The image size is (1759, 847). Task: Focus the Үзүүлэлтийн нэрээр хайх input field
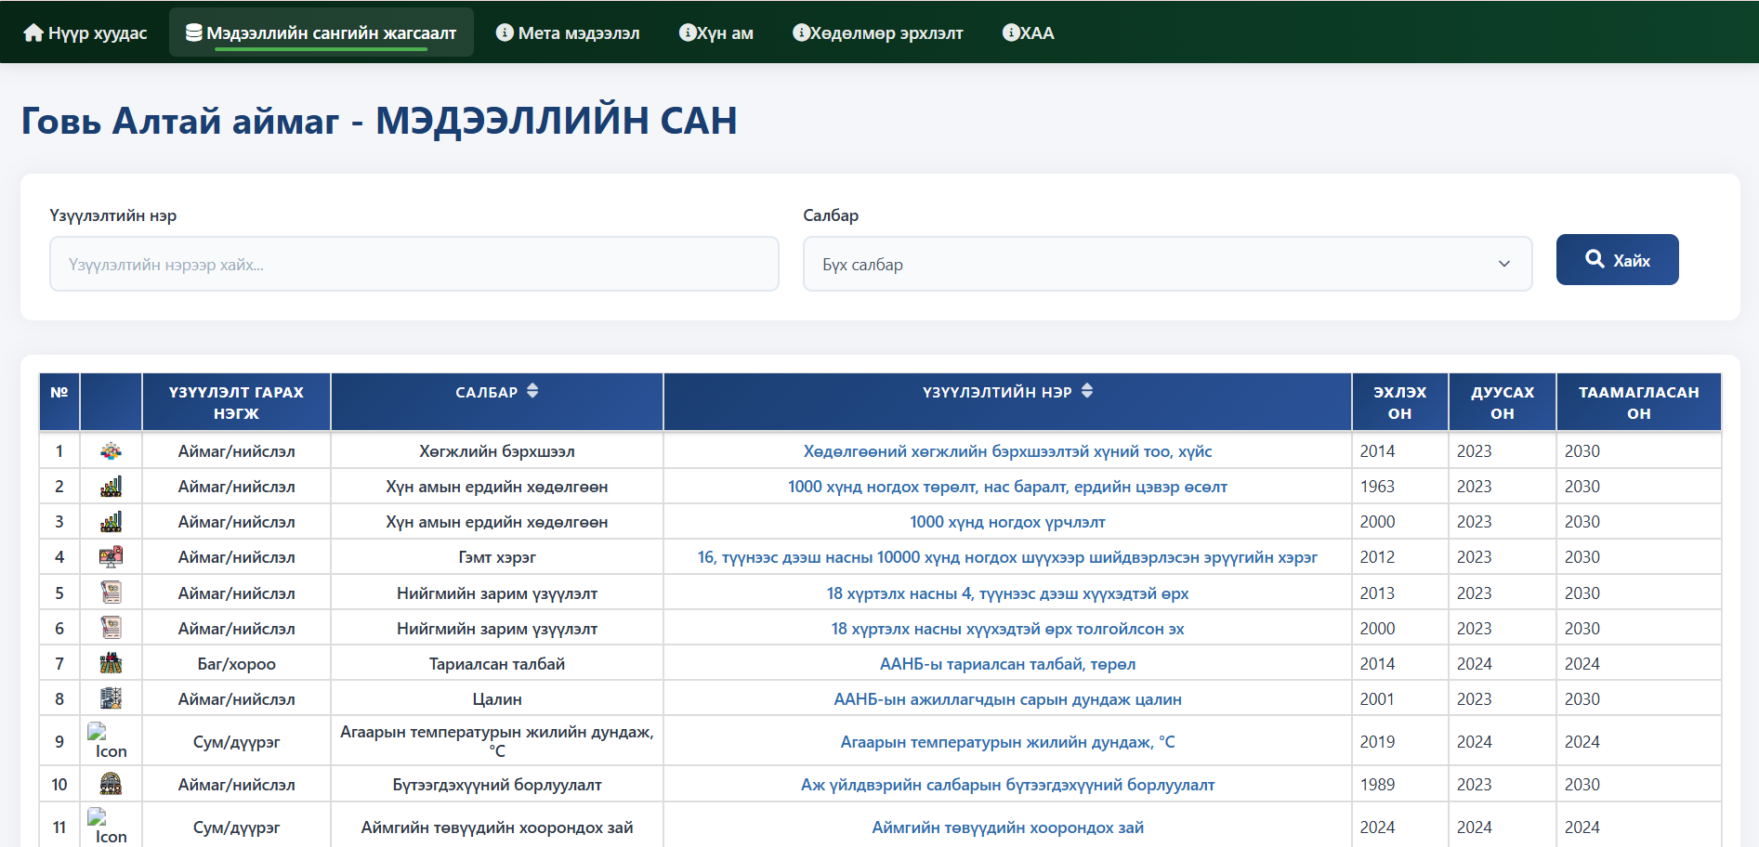click(413, 264)
